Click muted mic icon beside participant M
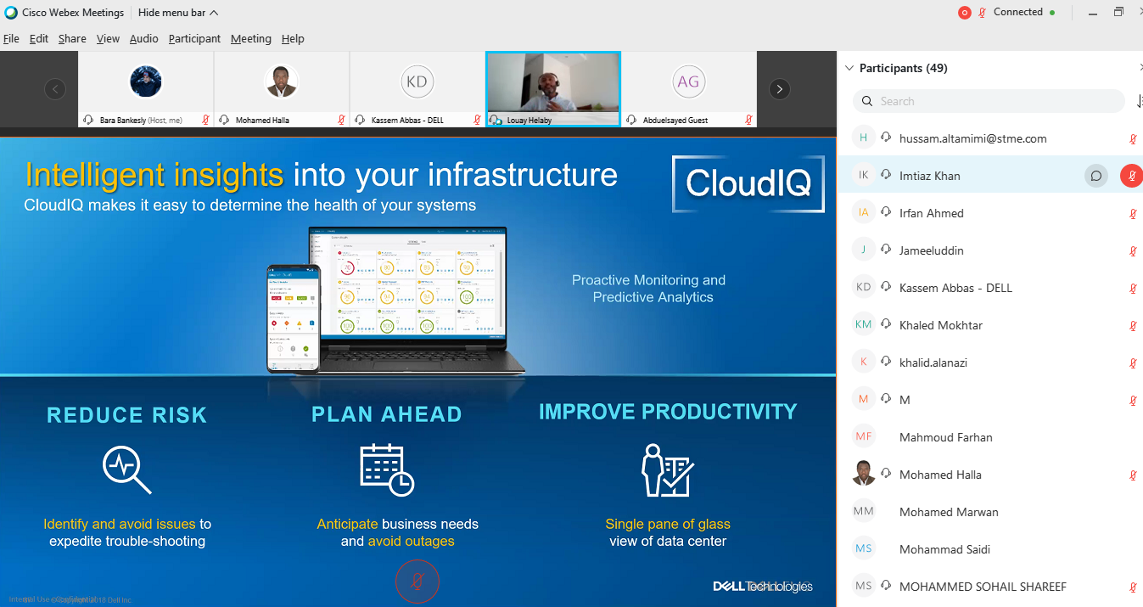 tap(1133, 400)
